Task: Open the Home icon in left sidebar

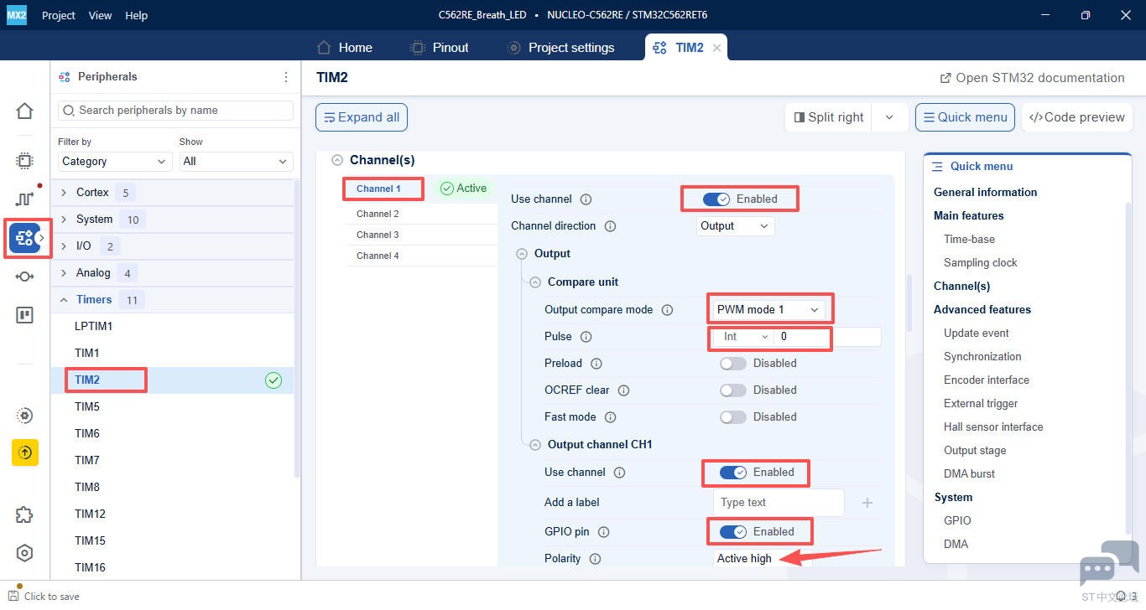Action: click(24, 111)
